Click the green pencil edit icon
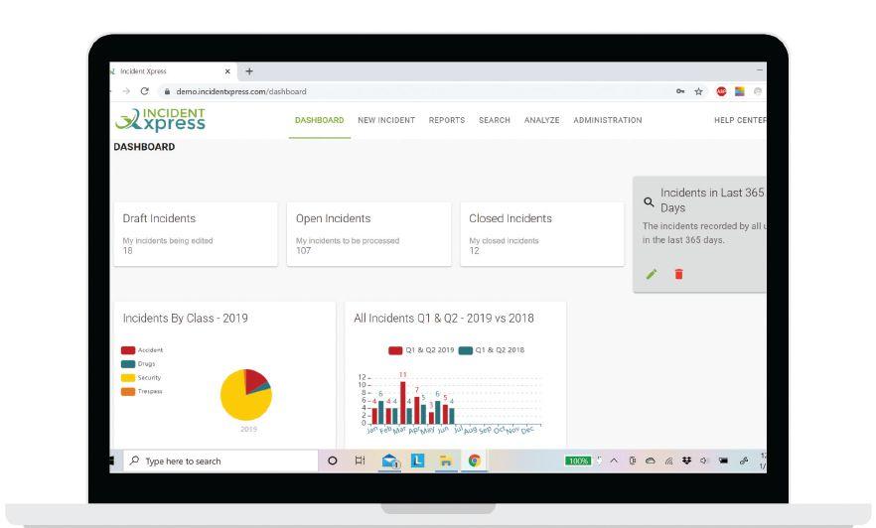 [652, 274]
